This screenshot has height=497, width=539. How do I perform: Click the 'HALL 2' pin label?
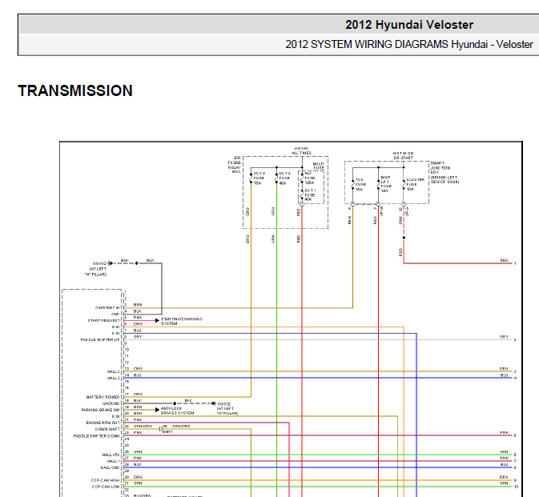click(113, 371)
